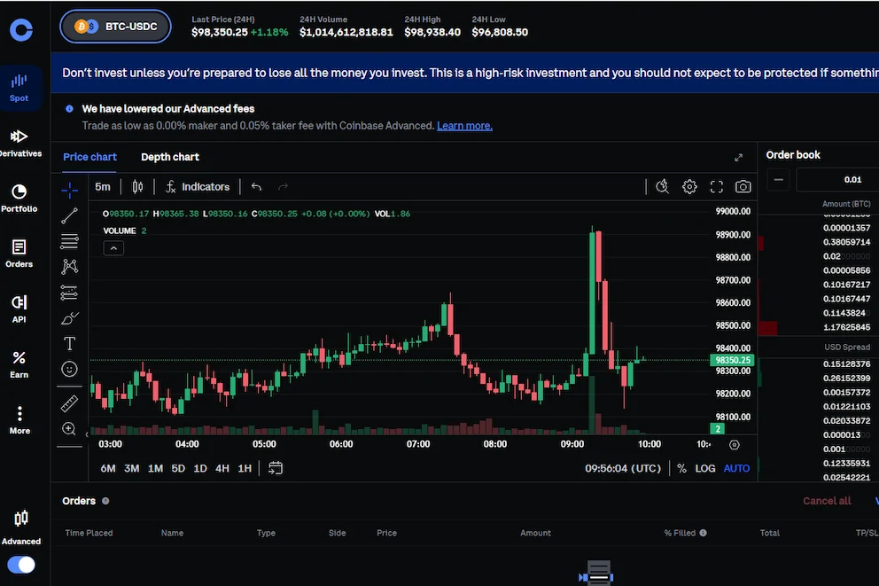Select the 6M time range
Screen dimensions: 879x586
coord(108,468)
